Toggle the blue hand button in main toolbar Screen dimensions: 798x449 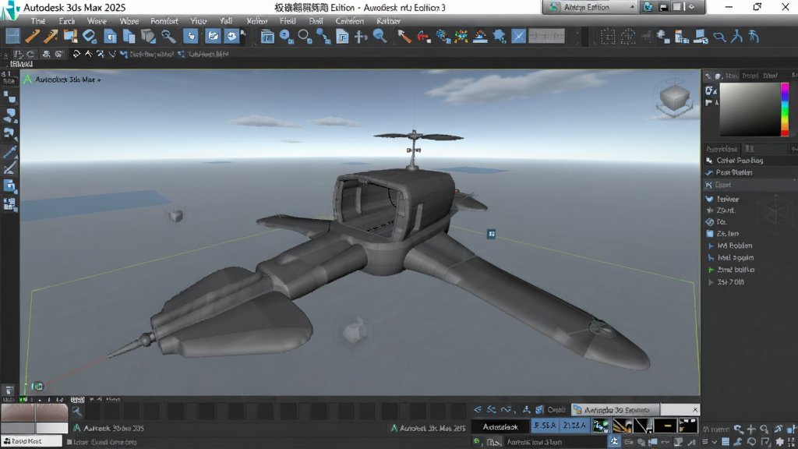pyautogui.click(x=191, y=36)
